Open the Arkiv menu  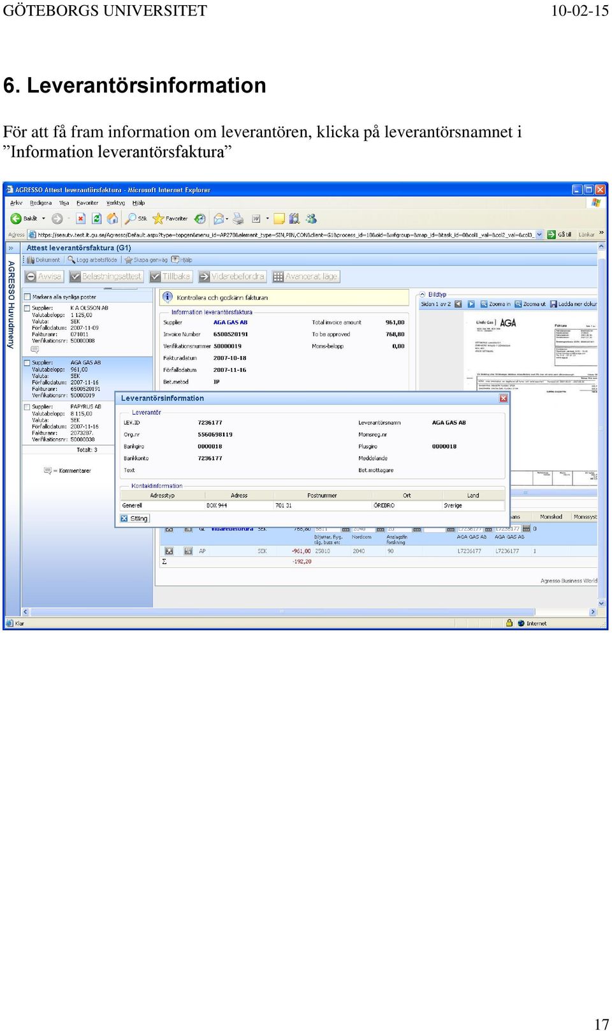click(17, 203)
